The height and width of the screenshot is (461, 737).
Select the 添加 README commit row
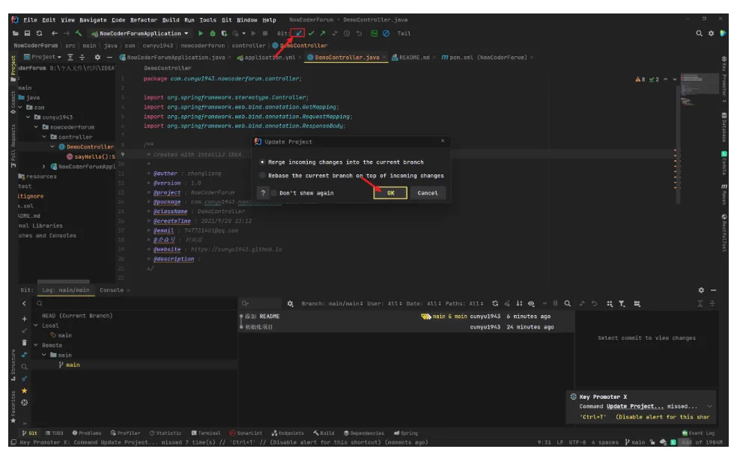406,317
